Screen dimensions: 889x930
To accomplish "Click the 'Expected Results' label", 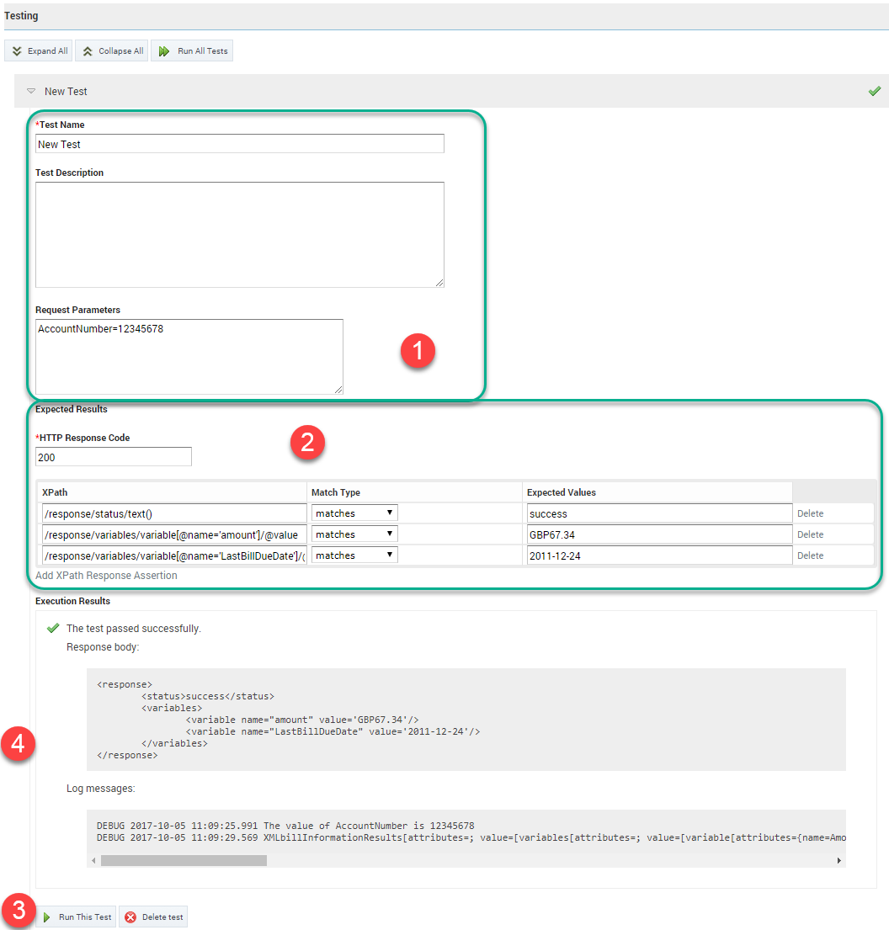I will pos(72,409).
